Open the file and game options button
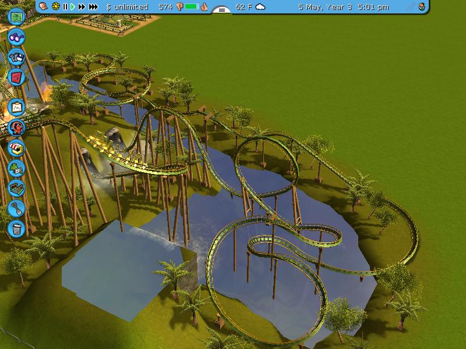This screenshot has width=466, height=349. (16, 57)
